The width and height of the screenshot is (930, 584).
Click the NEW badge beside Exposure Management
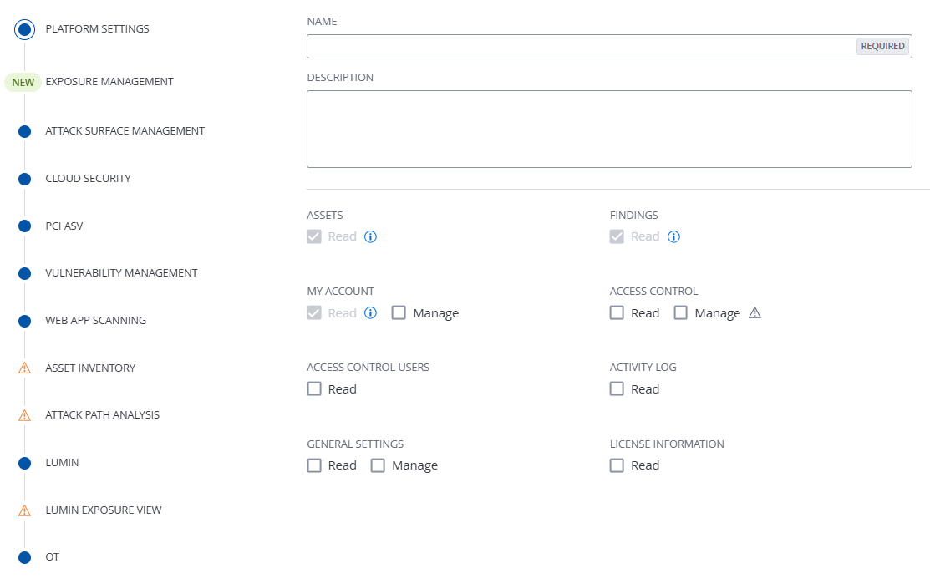click(23, 82)
